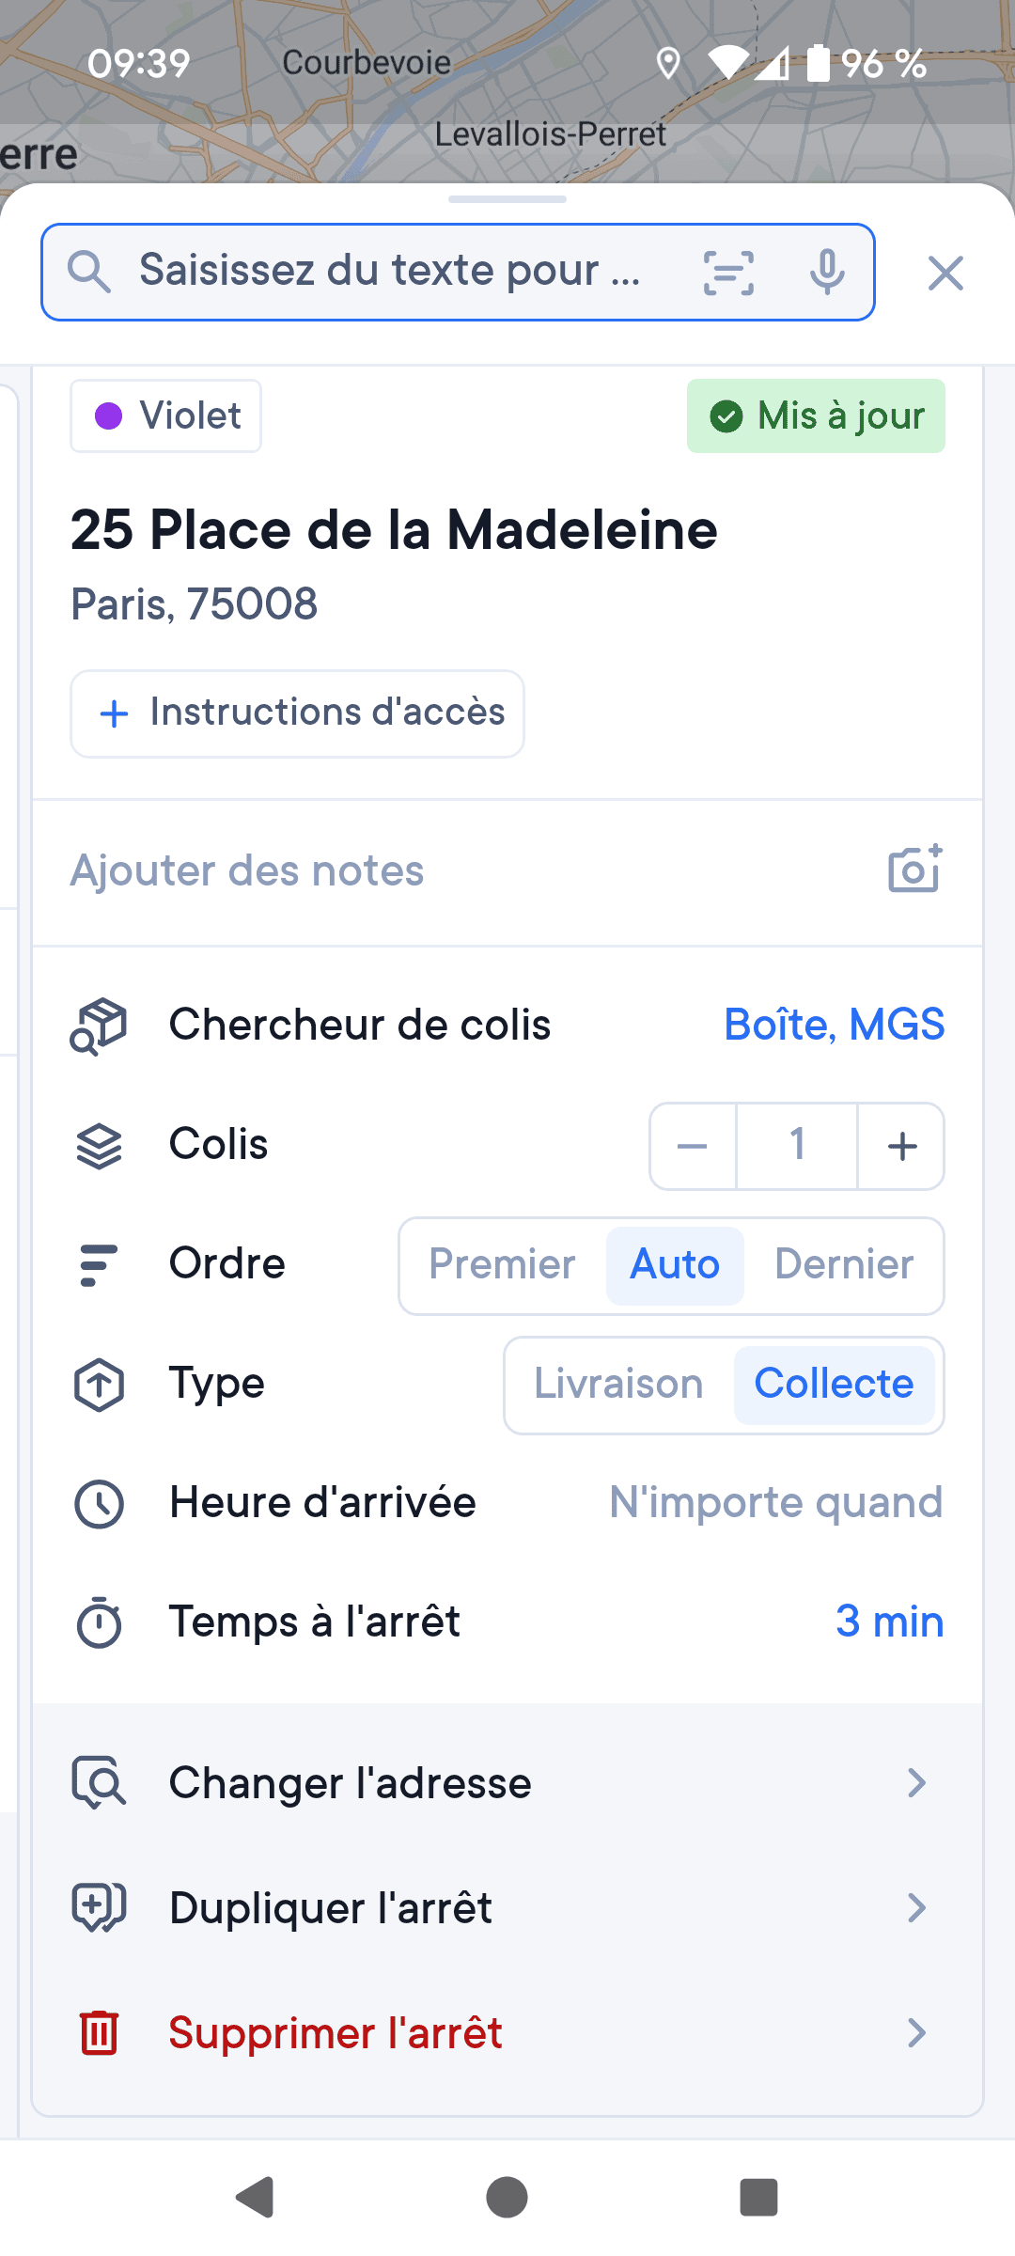Select Collecte as stop type
The width and height of the screenshot is (1015, 2256).
[834, 1384]
